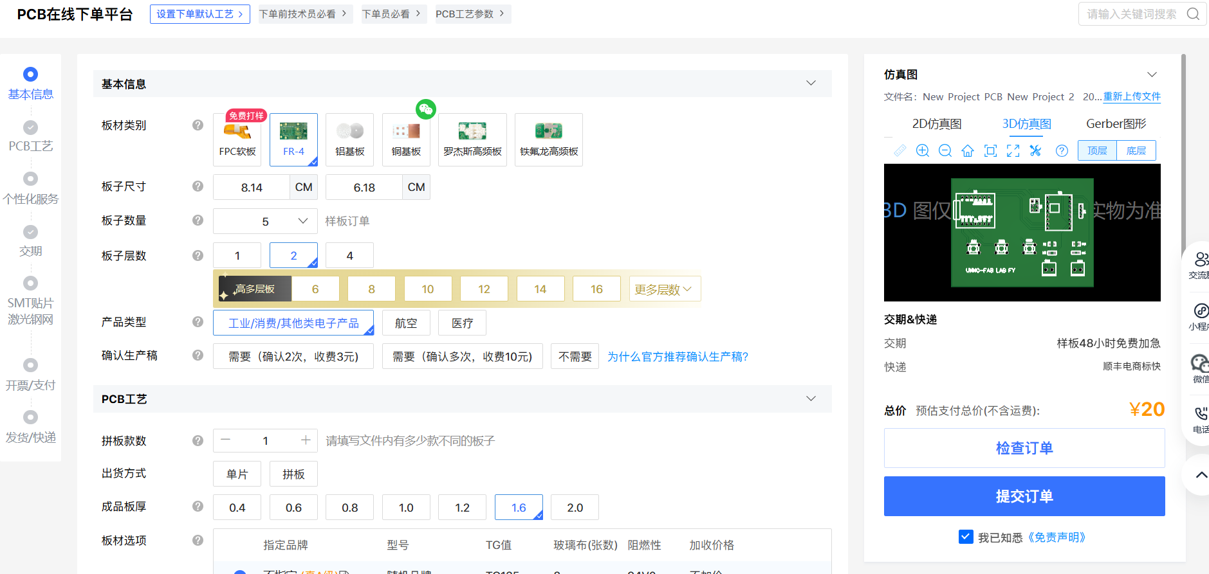Click the 检查订单 button
The width and height of the screenshot is (1209, 574).
pyautogui.click(x=1024, y=448)
